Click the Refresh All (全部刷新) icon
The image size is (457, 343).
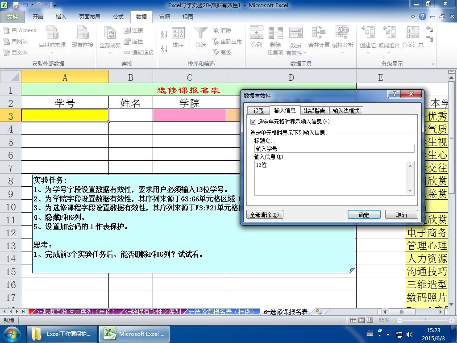click(x=110, y=33)
